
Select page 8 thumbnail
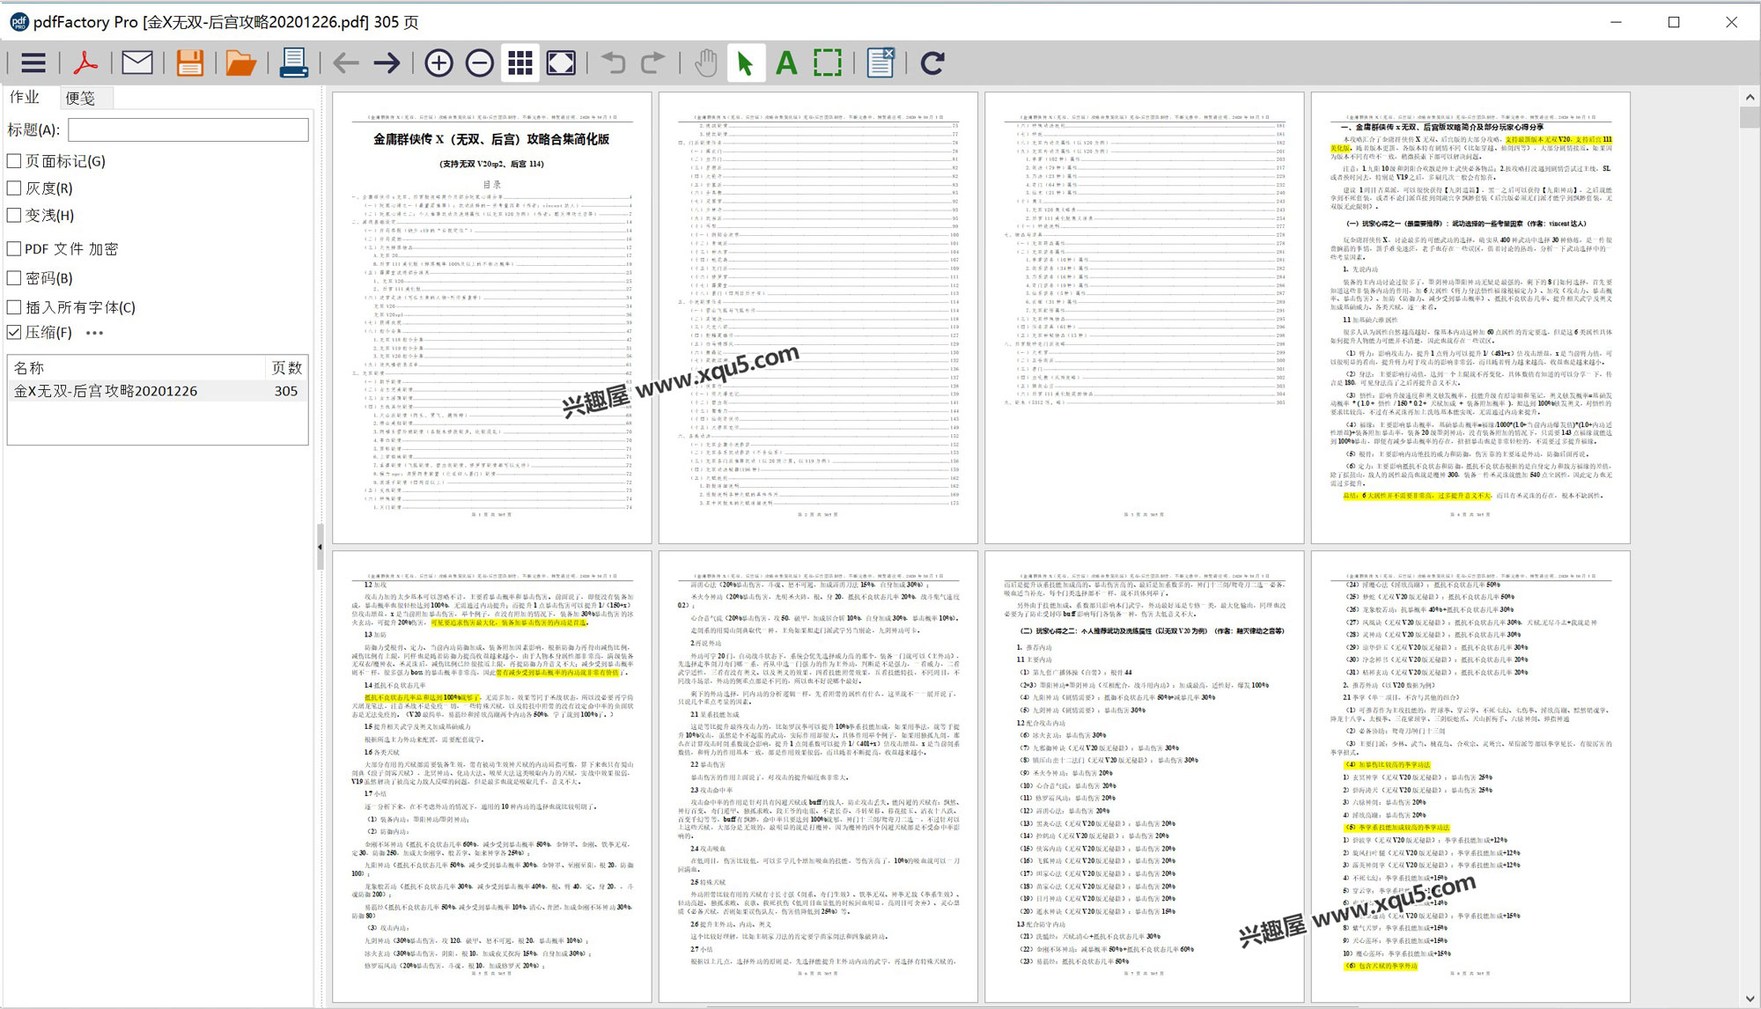pos(1470,777)
